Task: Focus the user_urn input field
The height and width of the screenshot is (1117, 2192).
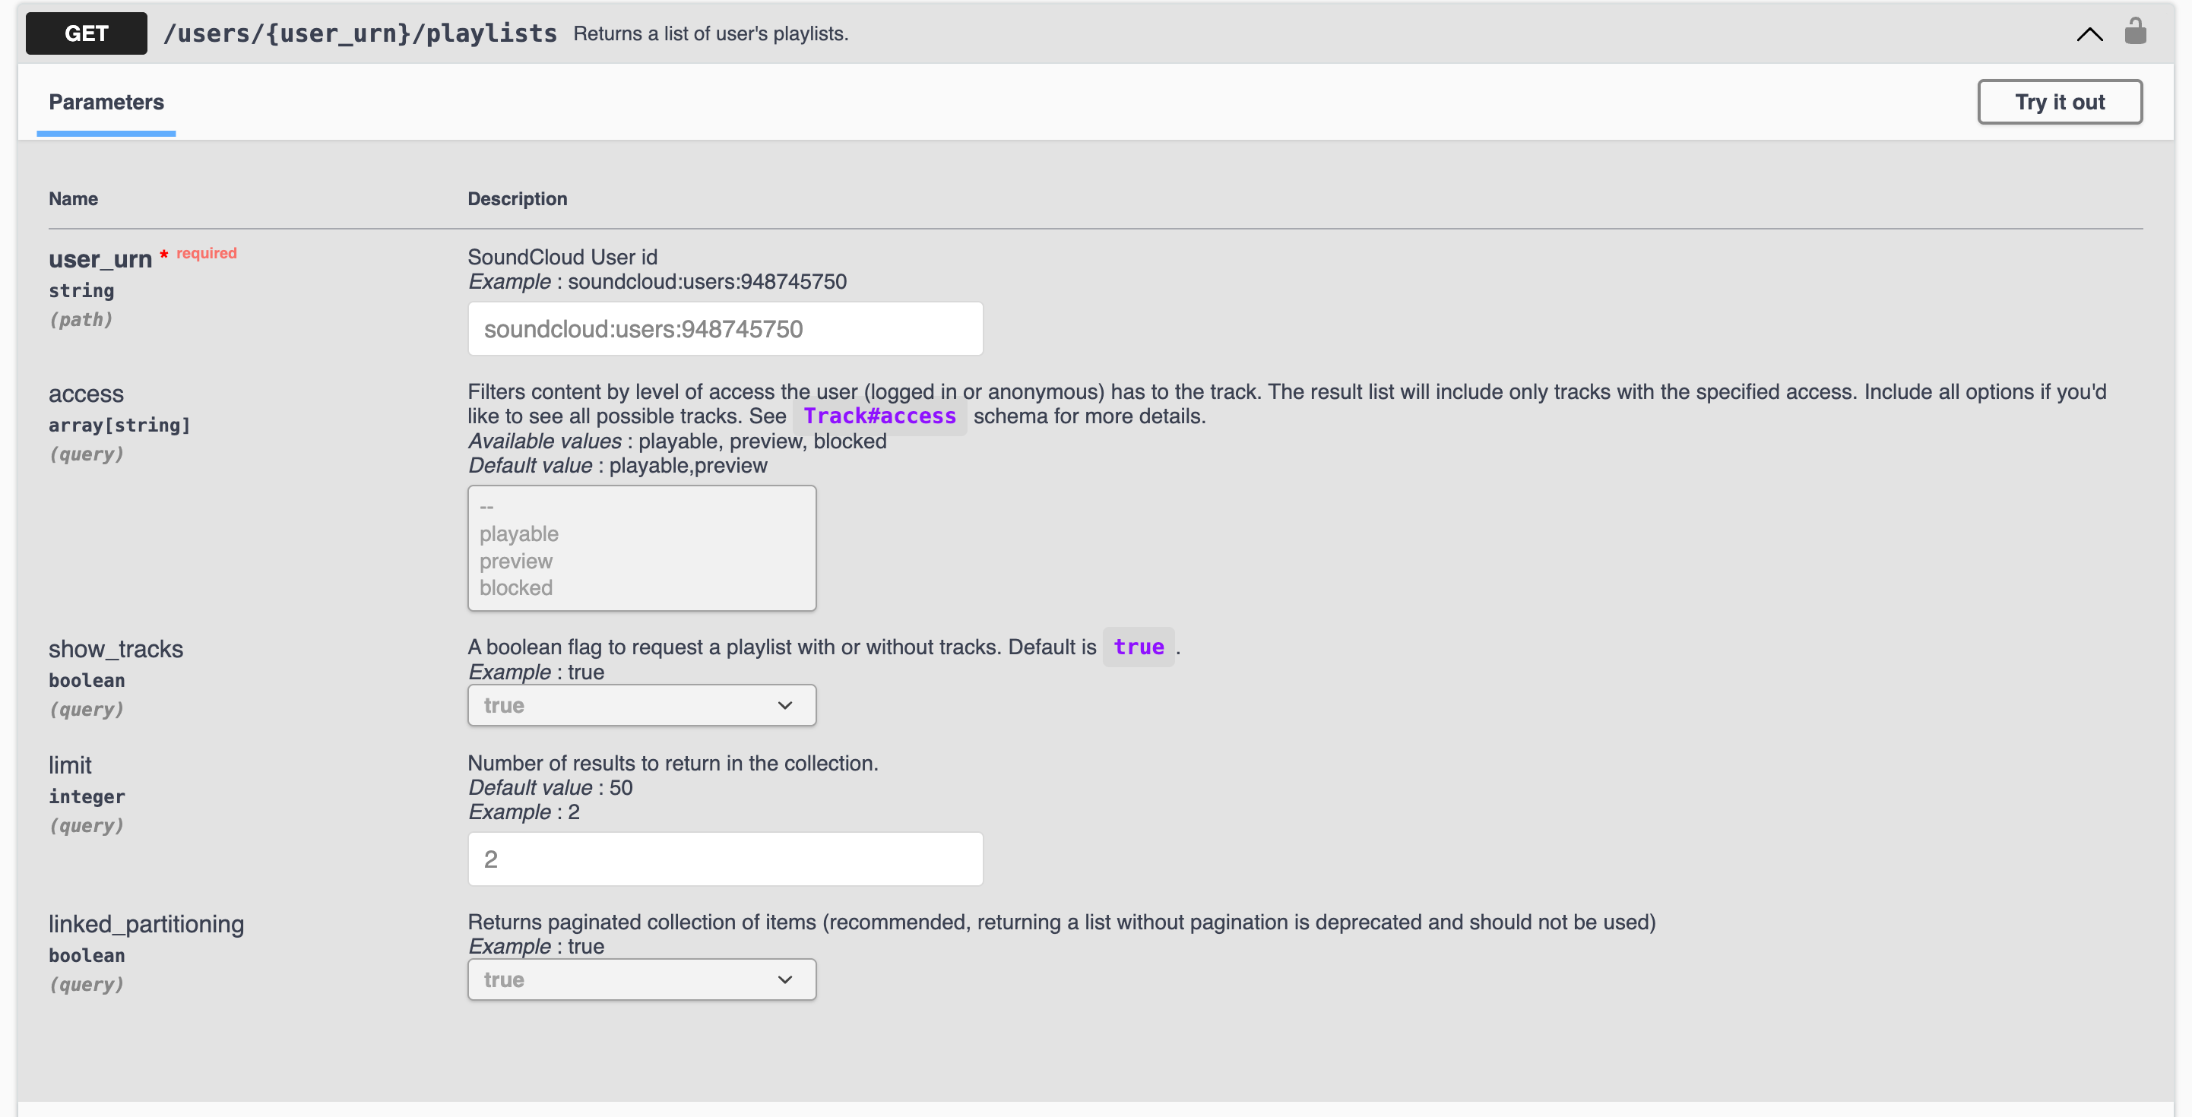Action: pyautogui.click(x=725, y=329)
